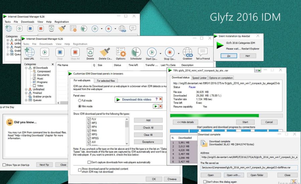Open Registration menu in back IDM window
The image size is (301, 184).
tap(62, 22)
